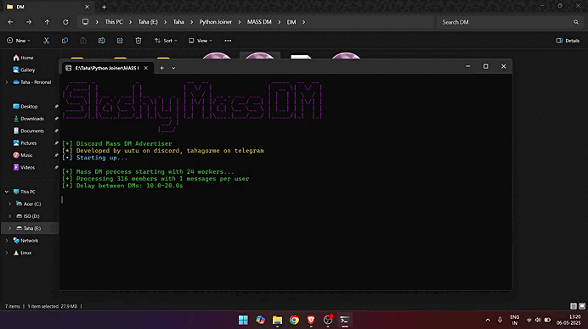
Task: Click This PC in the breadcrumb
Action: point(114,22)
